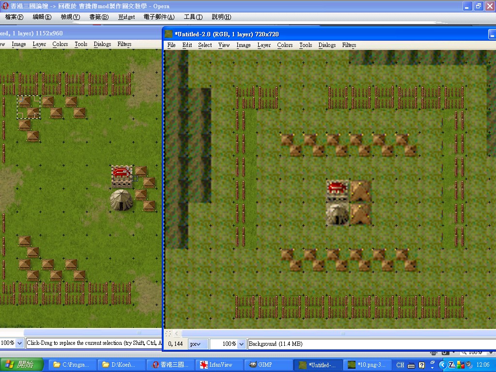This screenshot has width=496, height=372.
Task: Open Opera's 說明(H) menu
Action: pos(221,17)
